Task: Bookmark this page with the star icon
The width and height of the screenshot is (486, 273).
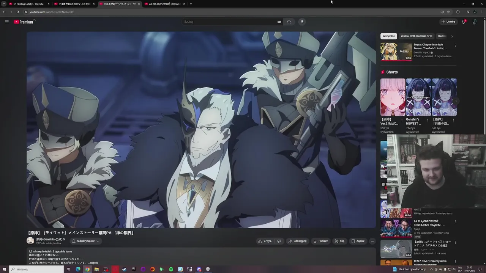Action: click(x=448, y=12)
